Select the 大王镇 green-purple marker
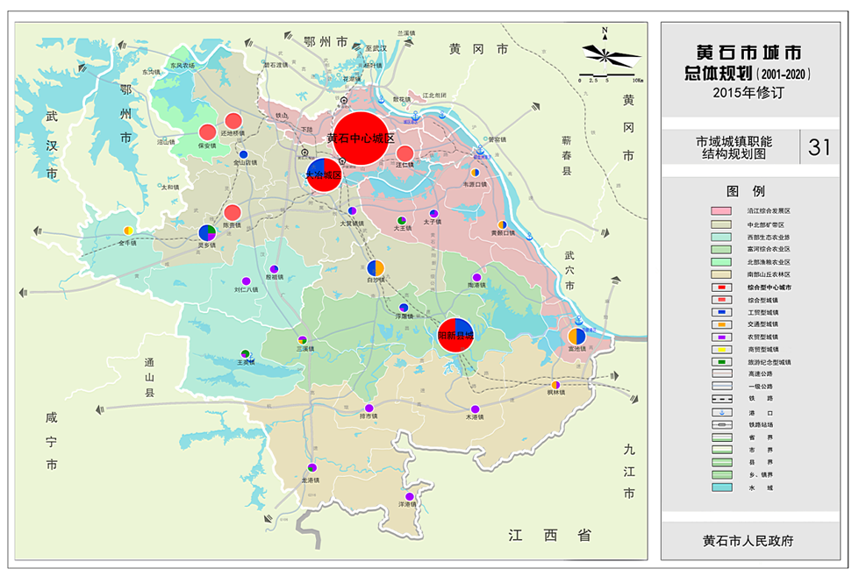 click(402, 221)
